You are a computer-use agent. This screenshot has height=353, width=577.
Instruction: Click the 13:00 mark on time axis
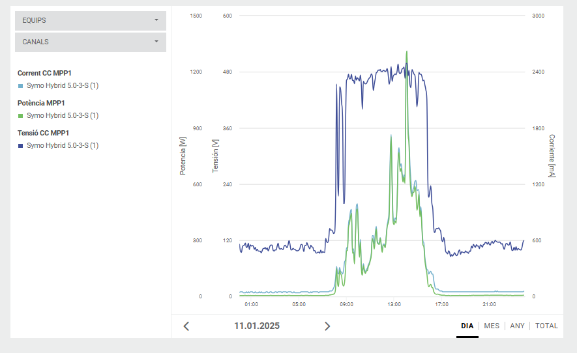[x=394, y=304]
